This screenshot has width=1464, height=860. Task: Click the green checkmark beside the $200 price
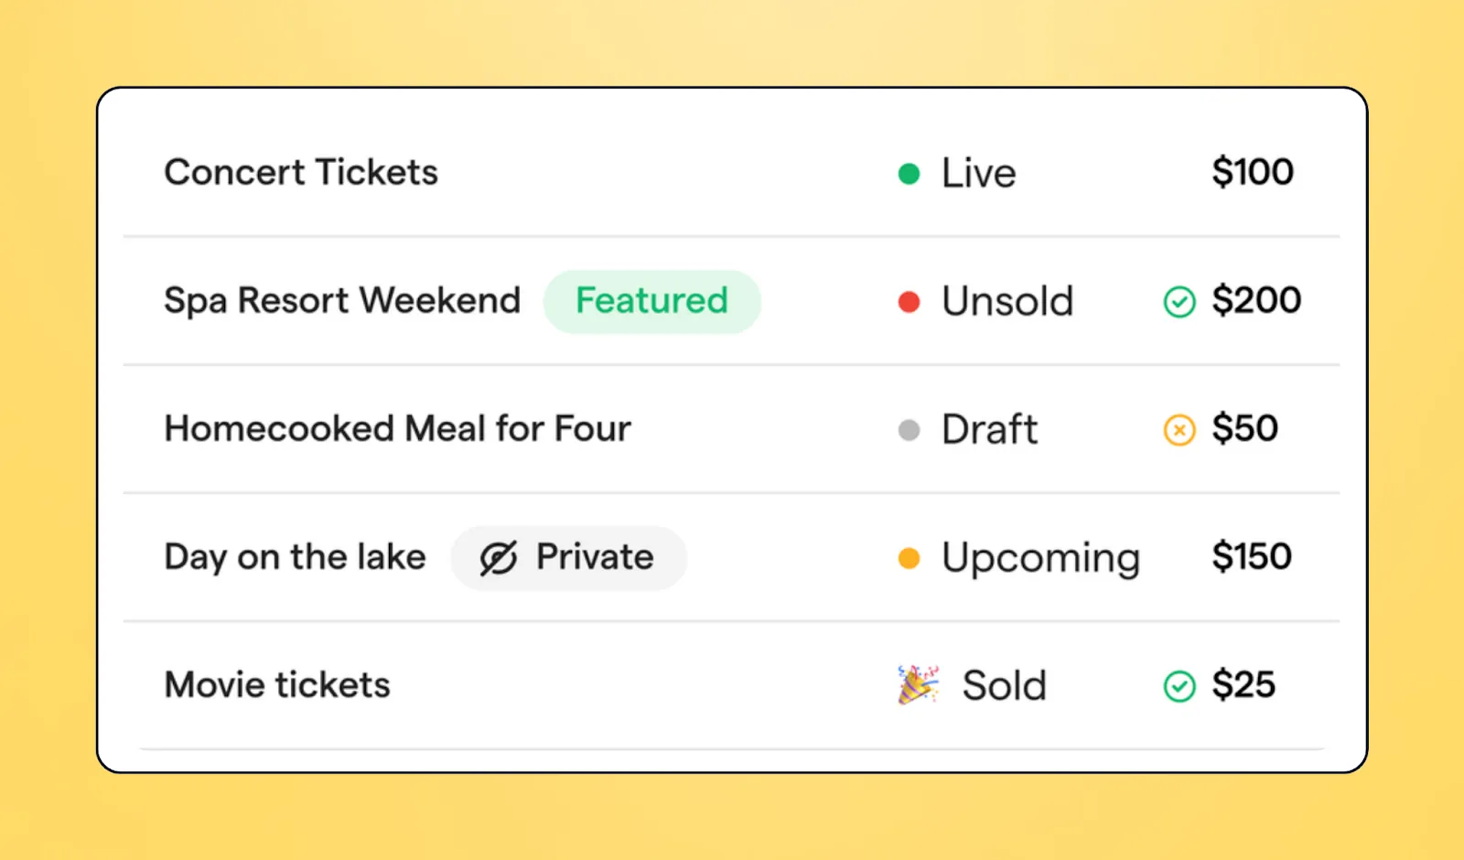(1179, 302)
